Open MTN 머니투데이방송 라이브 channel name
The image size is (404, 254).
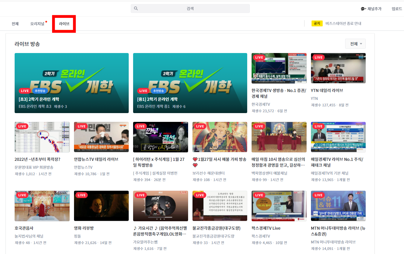click(x=333, y=242)
